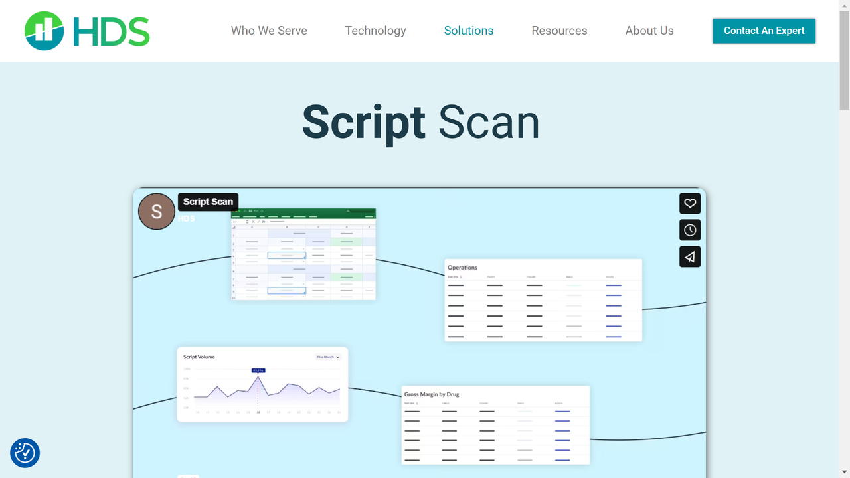Add video to Watch Later with clock icon

coord(690,230)
